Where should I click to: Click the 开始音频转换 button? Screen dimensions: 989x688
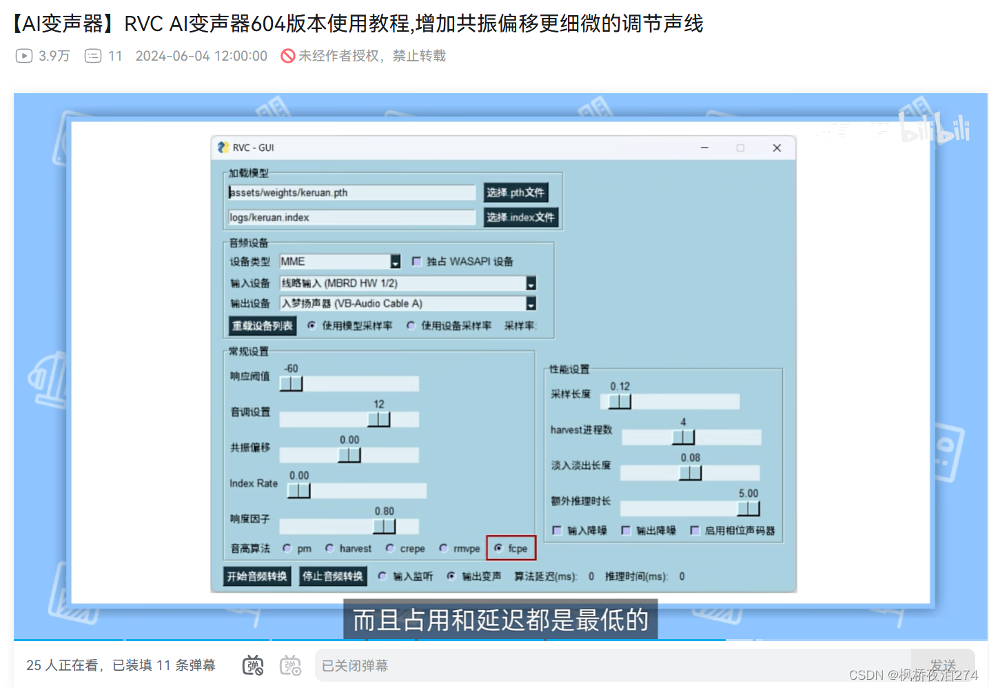[258, 576]
